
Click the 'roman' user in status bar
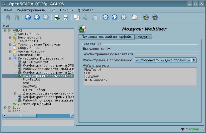(x=194, y=129)
